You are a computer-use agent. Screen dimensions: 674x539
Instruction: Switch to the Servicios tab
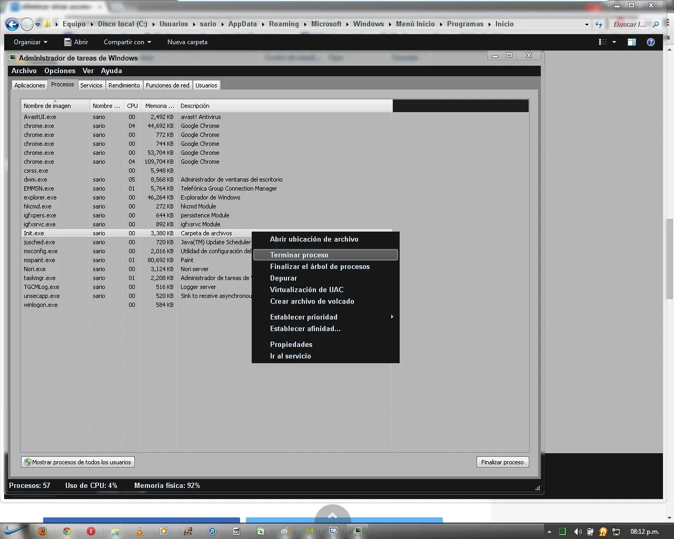(91, 85)
